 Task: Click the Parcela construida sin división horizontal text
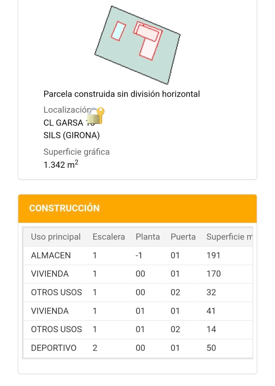[x=122, y=94]
